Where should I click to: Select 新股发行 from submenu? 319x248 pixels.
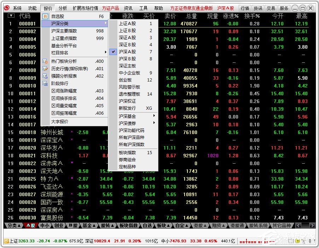(133, 108)
